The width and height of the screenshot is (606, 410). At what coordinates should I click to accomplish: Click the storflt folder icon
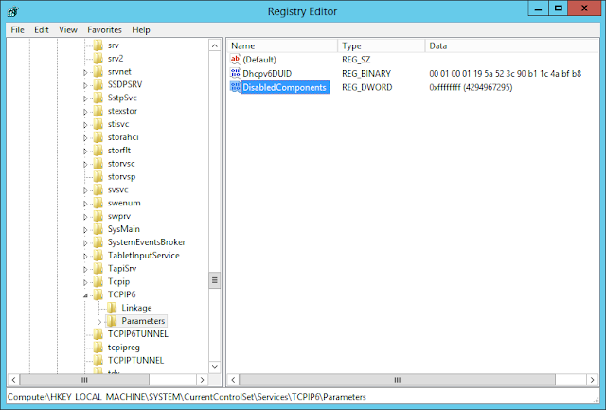pos(98,151)
